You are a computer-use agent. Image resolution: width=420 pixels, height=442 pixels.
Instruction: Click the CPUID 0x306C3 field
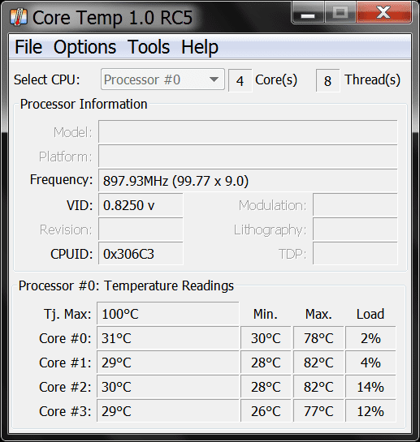click(141, 254)
